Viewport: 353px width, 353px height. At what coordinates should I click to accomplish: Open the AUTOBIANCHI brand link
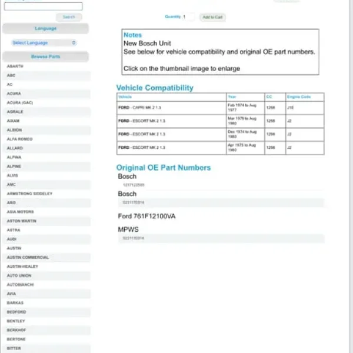[21, 285]
